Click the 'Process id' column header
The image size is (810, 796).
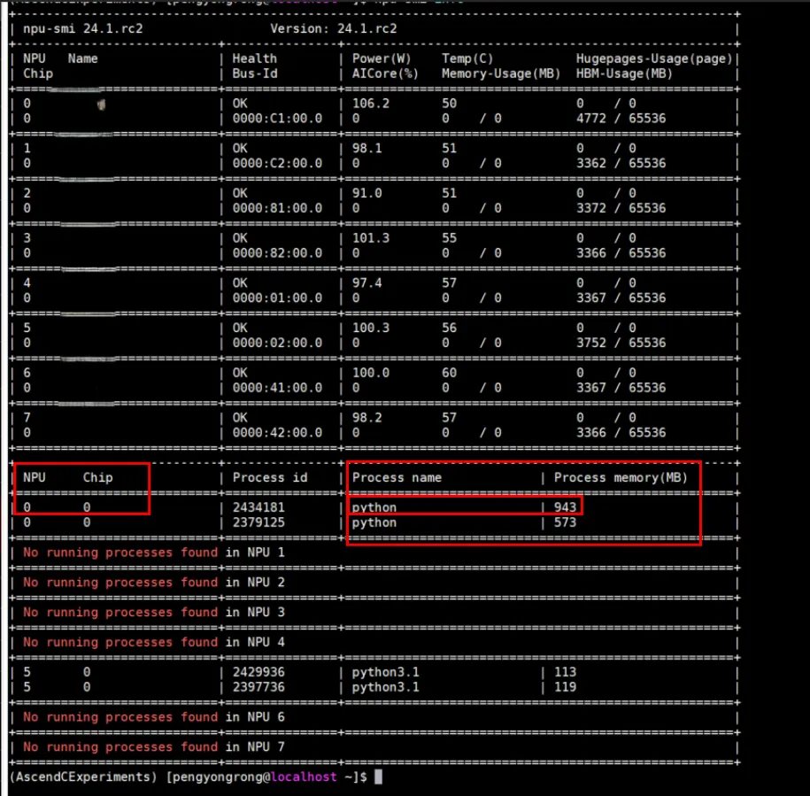[270, 478]
